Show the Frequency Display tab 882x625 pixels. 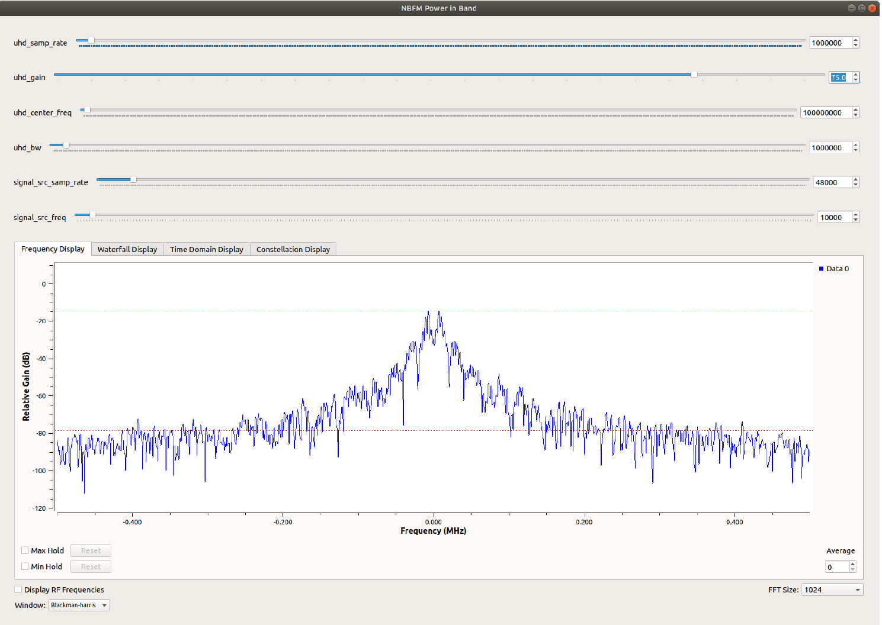click(x=53, y=249)
